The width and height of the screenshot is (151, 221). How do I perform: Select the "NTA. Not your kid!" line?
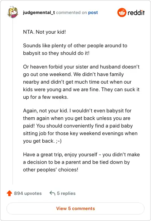(x=45, y=32)
